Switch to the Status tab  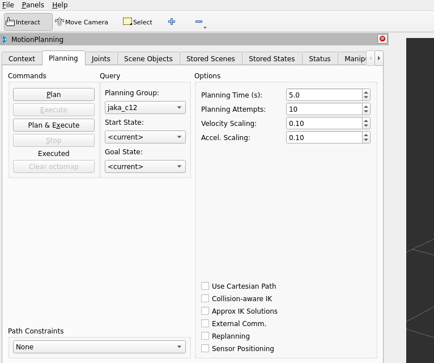pos(320,59)
